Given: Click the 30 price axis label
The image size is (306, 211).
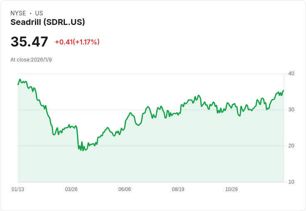Looking at the screenshot, I should tap(291, 110).
